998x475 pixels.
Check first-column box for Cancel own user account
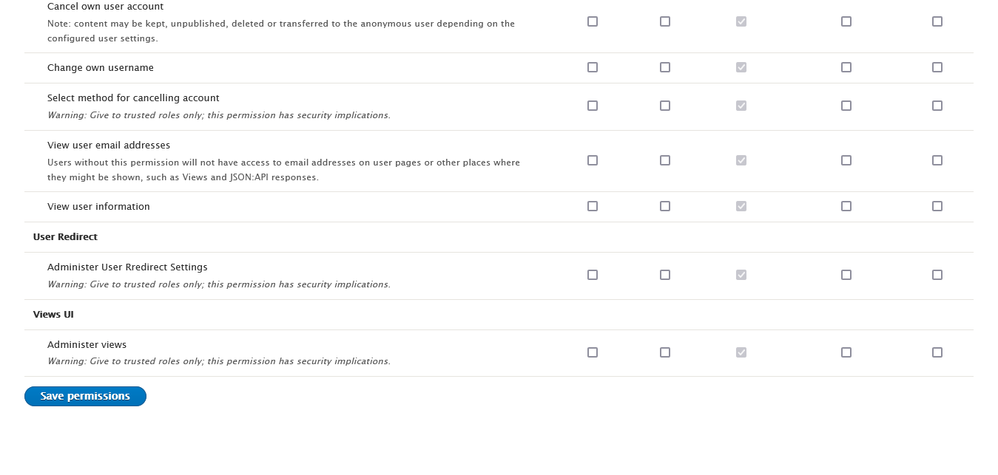coord(593,21)
